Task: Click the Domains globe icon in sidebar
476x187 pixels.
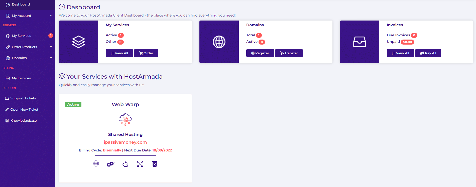Action: tap(8, 58)
